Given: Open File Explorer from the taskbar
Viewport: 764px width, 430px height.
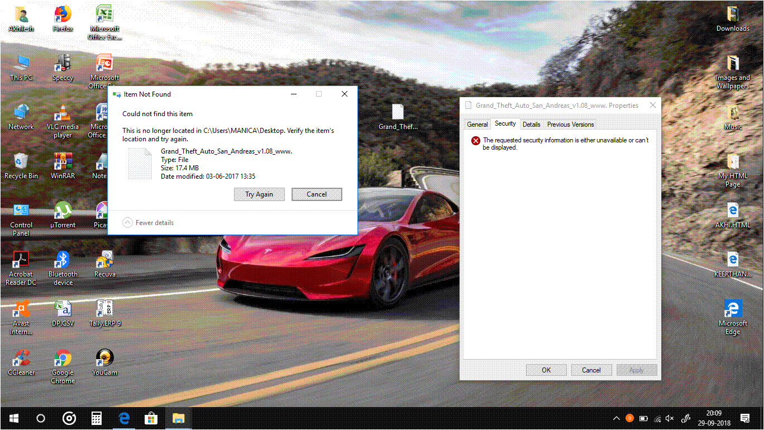Looking at the screenshot, I should tap(178, 418).
